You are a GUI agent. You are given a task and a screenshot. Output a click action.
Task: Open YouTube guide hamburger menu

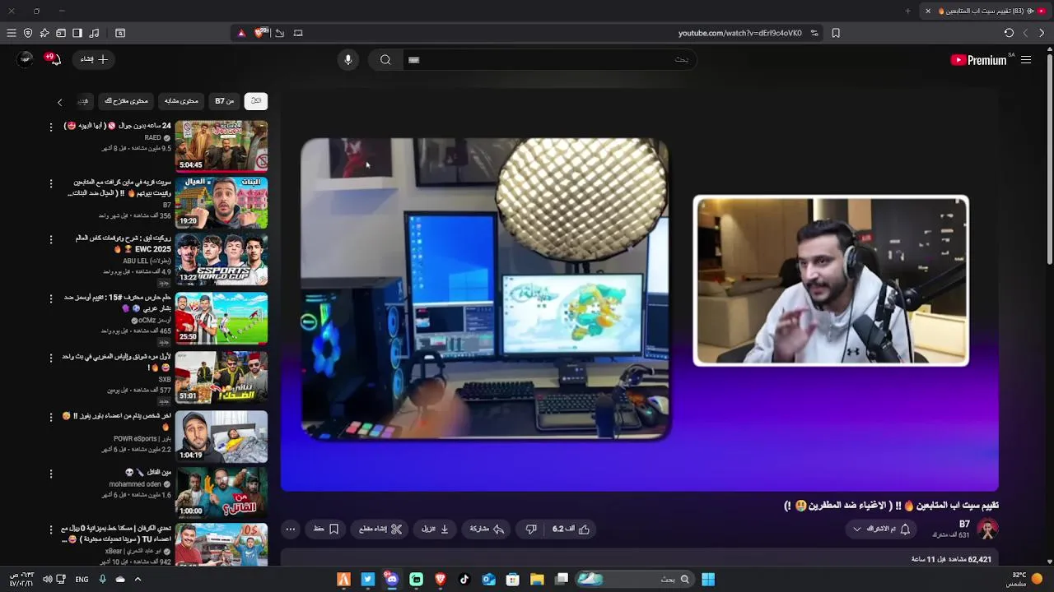[x=1026, y=60]
